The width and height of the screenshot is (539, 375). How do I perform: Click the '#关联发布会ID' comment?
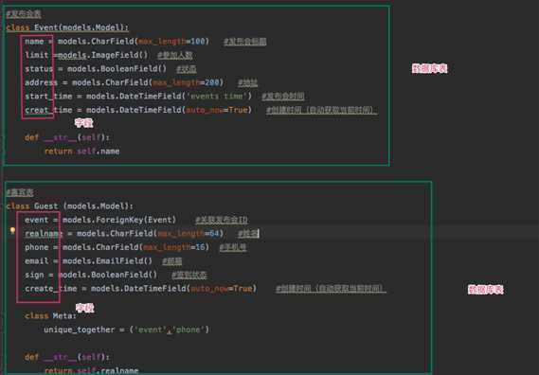tap(222, 220)
